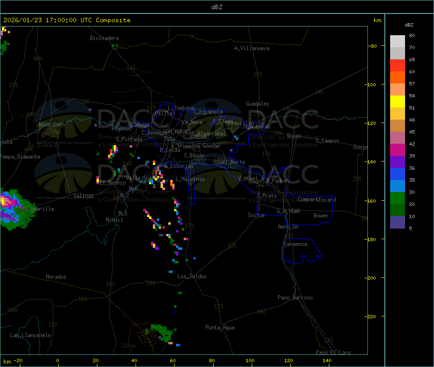Click the 'V_Atuel' map label
The image size is (434, 367).
248,178
